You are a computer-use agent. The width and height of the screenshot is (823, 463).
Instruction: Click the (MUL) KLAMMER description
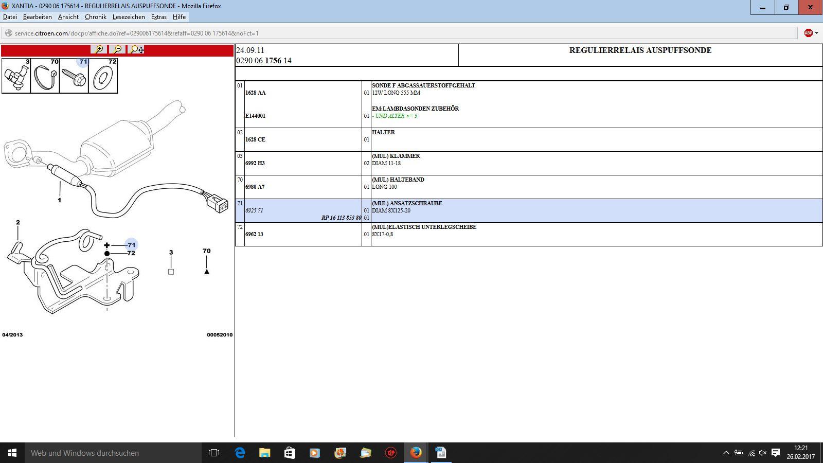396,156
